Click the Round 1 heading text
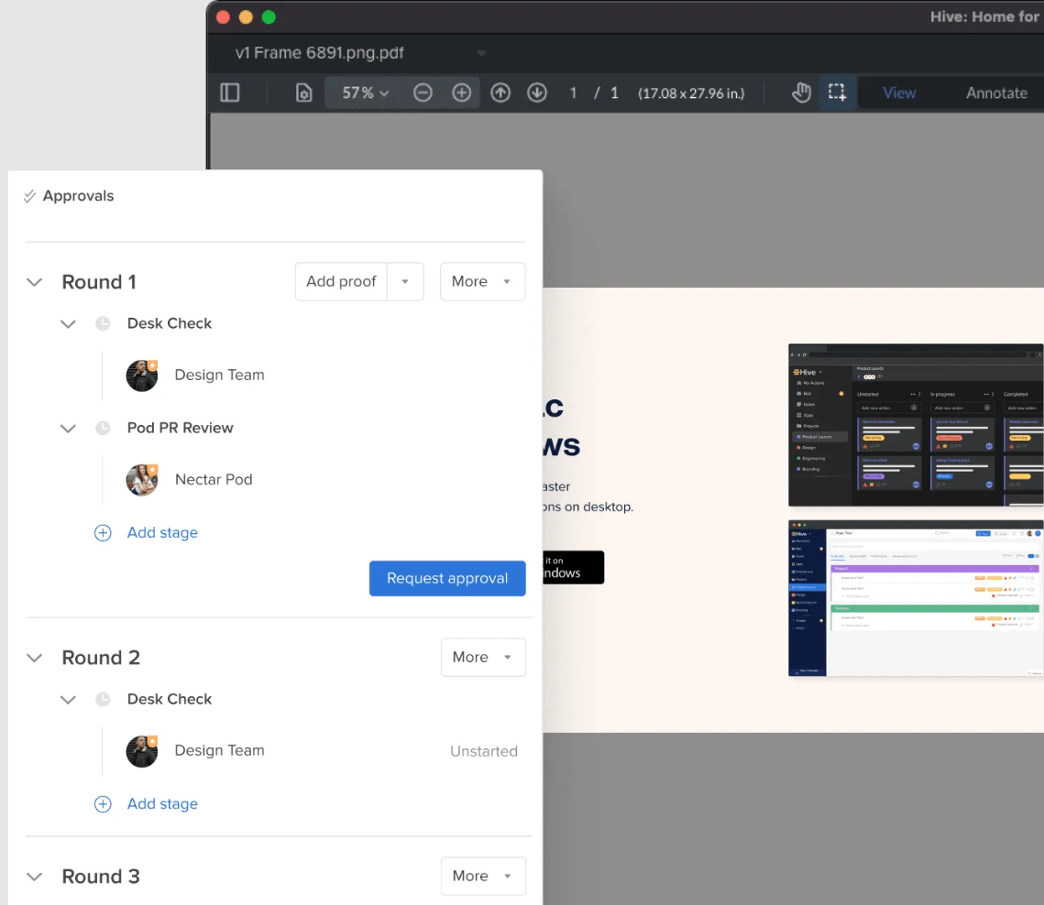Viewport: 1044px width, 905px height. [x=99, y=282]
